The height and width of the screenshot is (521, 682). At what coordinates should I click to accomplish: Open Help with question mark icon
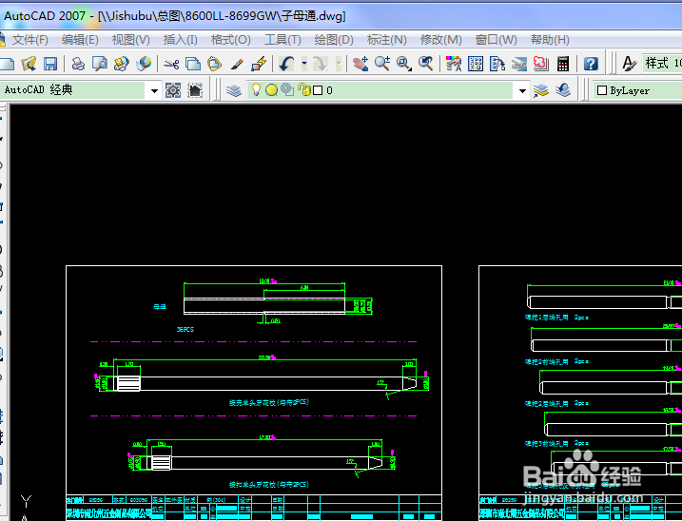click(591, 64)
